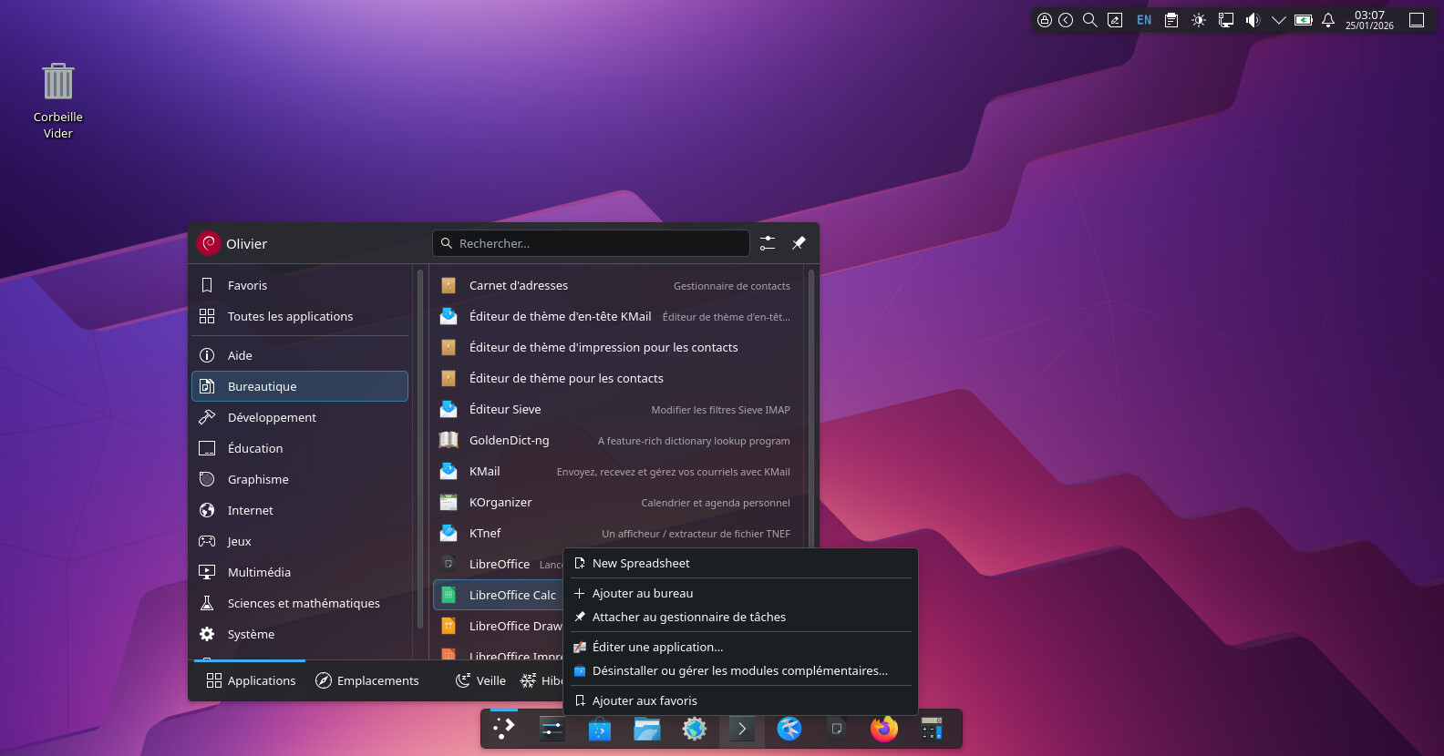Launch LibreOffice Draw from the list
This screenshot has height=756, width=1444.
click(x=499, y=626)
